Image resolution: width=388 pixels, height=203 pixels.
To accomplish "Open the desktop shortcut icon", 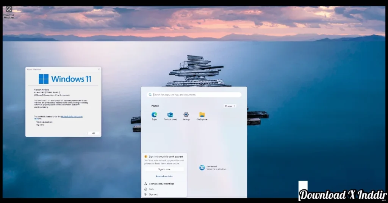I will [x=9, y=12].
